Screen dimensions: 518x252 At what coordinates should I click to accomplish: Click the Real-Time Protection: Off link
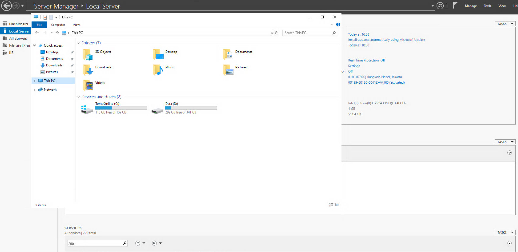click(x=367, y=60)
